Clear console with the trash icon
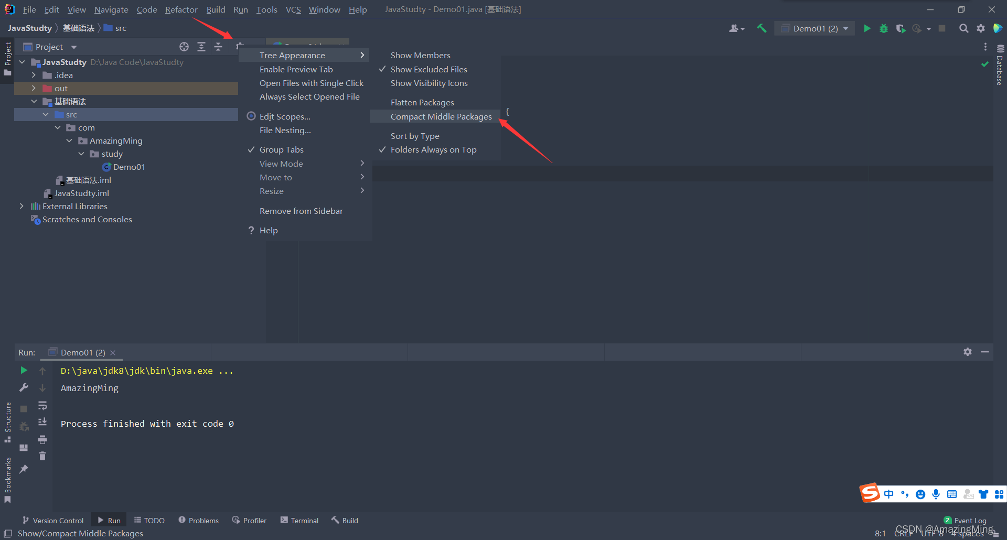The height and width of the screenshot is (540, 1007). (x=42, y=456)
